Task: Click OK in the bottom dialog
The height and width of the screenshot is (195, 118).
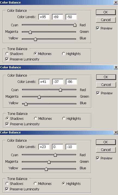Action: pos(106,142)
